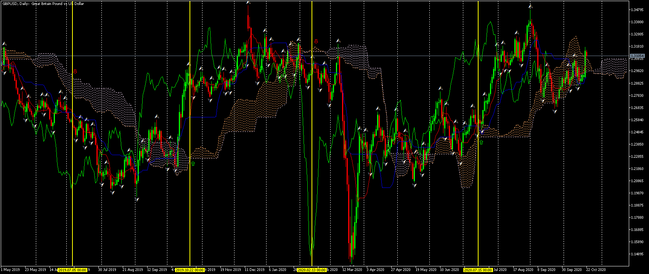Click the 12 Sep 2019 time axis label

pos(157,270)
